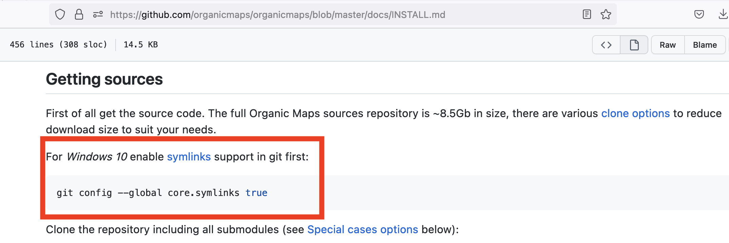Click the shield tracking protection icon
This screenshot has height=243, width=729.
pyautogui.click(x=60, y=15)
